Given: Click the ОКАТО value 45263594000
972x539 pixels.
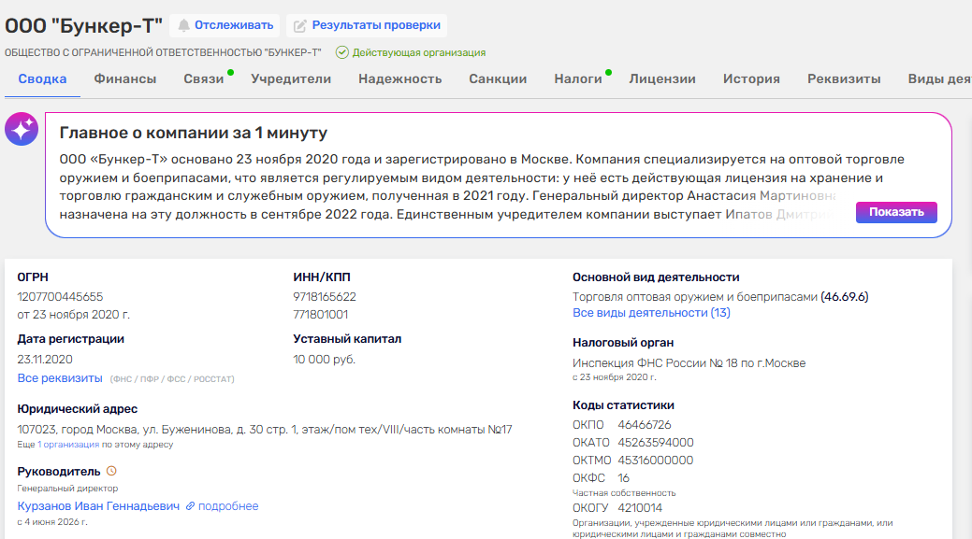Looking at the screenshot, I should tap(656, 443).
